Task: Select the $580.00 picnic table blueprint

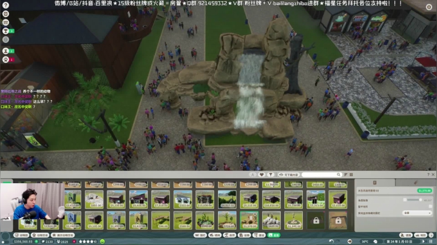Action: click(183, 220)
